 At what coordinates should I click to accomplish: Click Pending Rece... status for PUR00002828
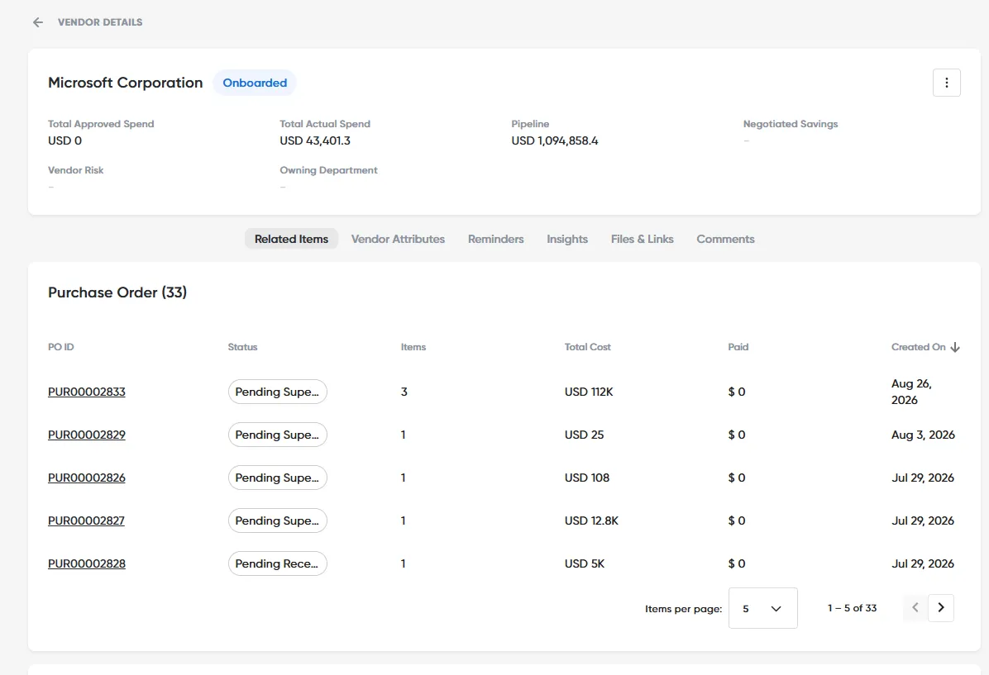[278, 563]
